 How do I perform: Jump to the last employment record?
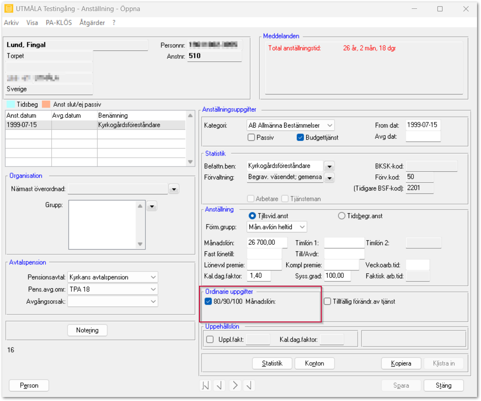(249, 386)
